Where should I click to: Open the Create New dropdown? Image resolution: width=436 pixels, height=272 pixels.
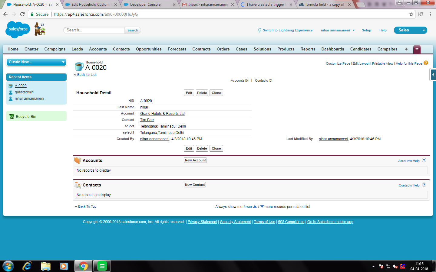[36, 62]
